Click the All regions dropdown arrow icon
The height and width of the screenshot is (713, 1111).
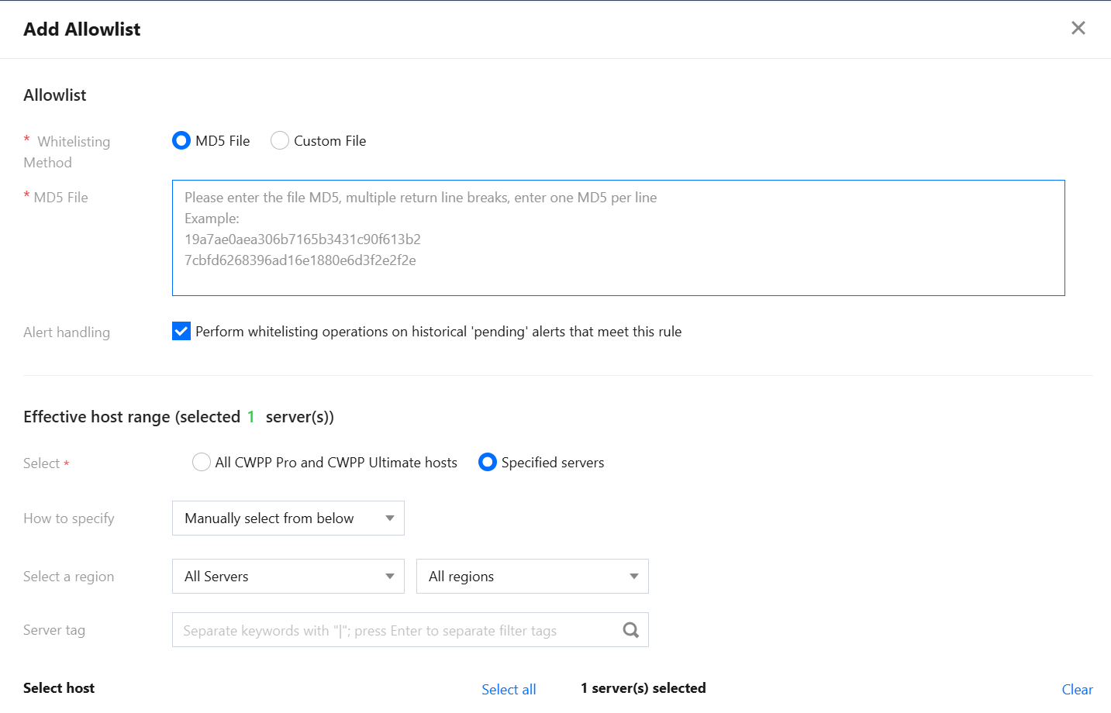pos(634,577)
